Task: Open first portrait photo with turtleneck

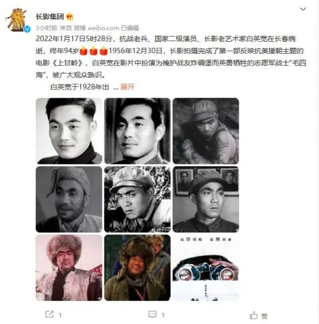Action: click(69, 131)
